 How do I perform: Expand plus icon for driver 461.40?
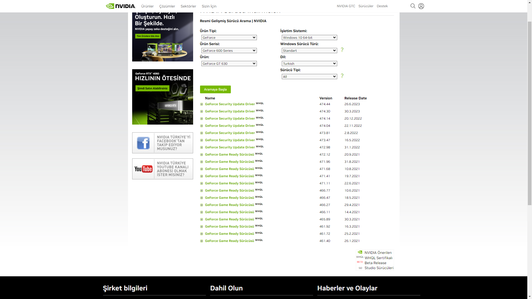pyautogui.click(x=201, y=241)
